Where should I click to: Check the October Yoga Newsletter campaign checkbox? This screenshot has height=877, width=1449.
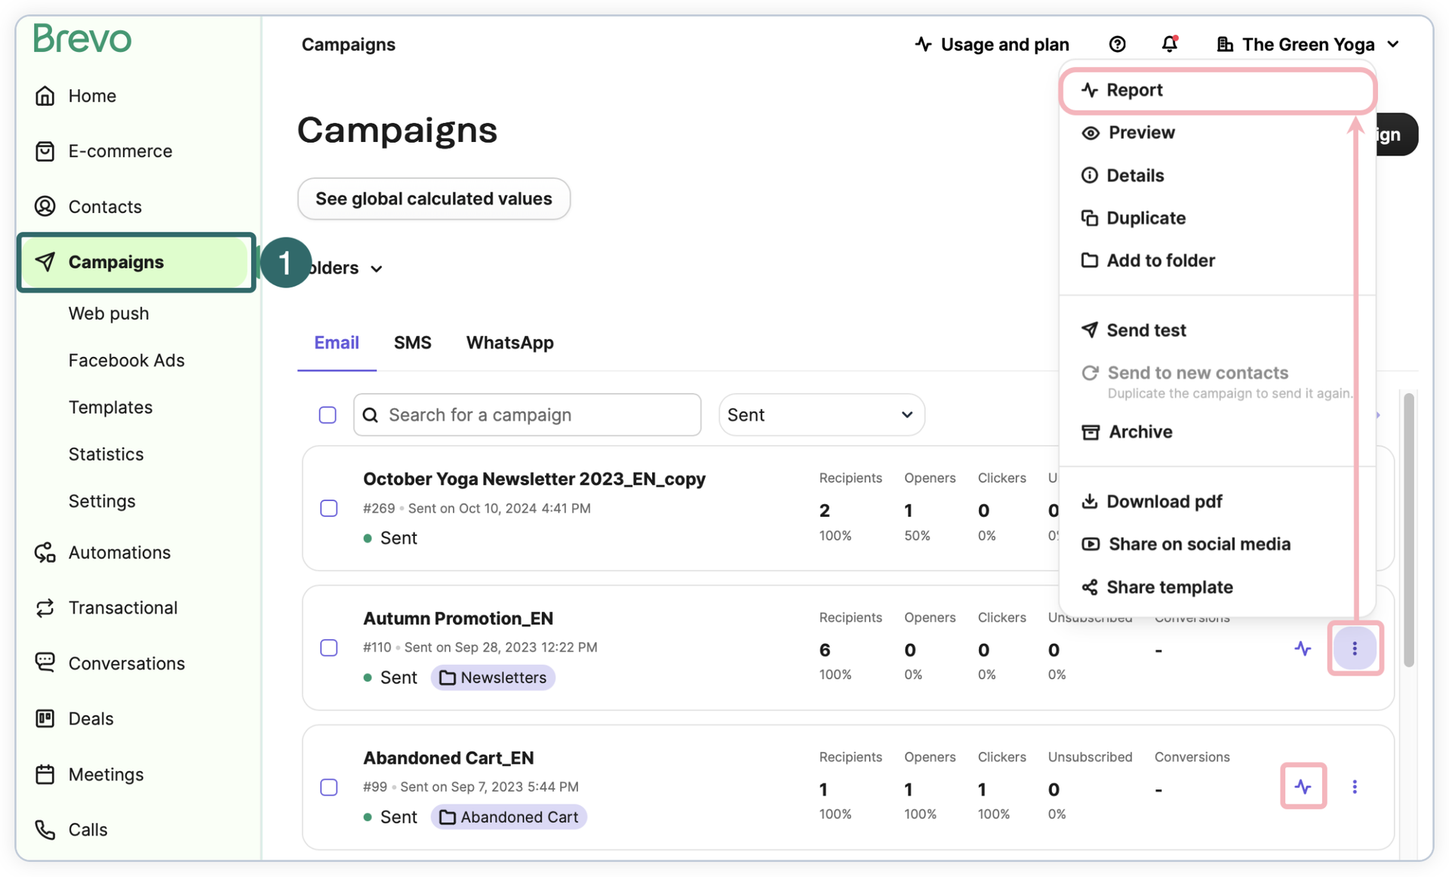coord(329,508)
